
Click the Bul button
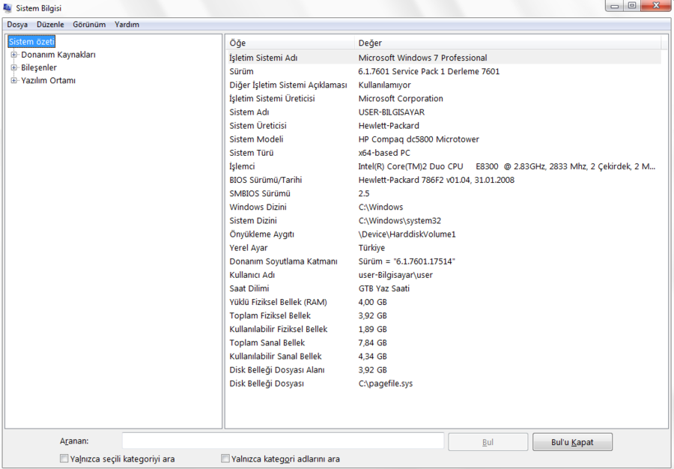pyautogui.click(x=488, y=442)
